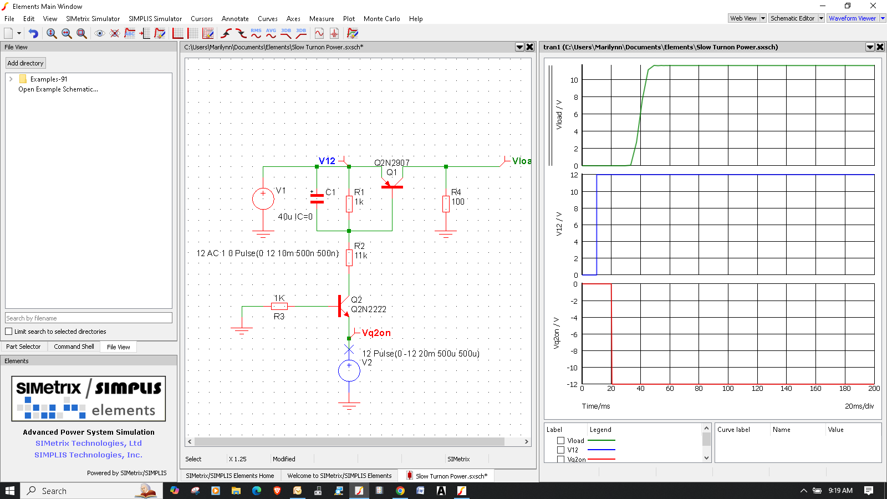Click the red Vq2on legend line
The image size is (887, 499).
coord(601,459)
